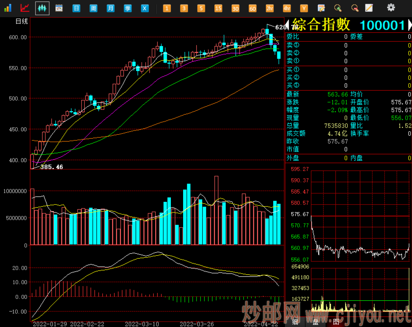412x327 pixels.
Task: Switch to monthly period 月 button
Action: tap(111, 8)
